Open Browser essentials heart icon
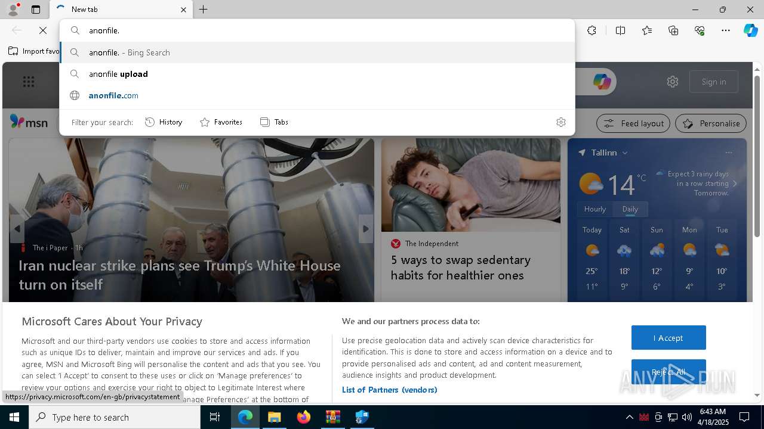Image resolution: width=764 pixels, height=429 pixels. click(x=700, y=30)
